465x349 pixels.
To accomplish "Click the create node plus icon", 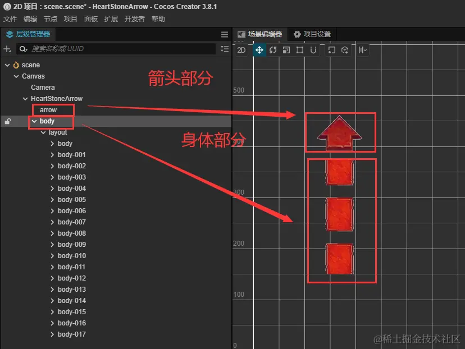I will tap(7, 48).
